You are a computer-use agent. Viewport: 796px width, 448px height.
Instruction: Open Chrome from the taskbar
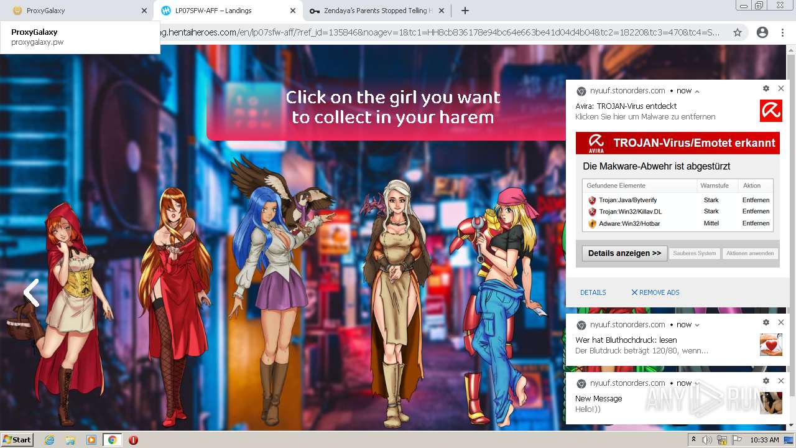[x=112, y=440]
